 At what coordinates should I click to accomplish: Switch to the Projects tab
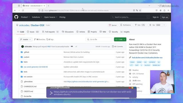point(92,32)
